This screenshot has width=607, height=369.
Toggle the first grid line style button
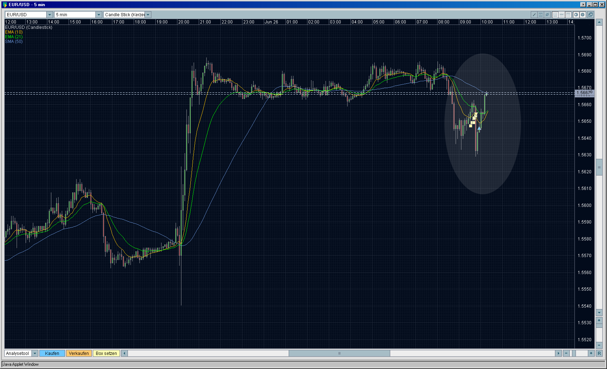pyautogui.click(x=555, y=15)
